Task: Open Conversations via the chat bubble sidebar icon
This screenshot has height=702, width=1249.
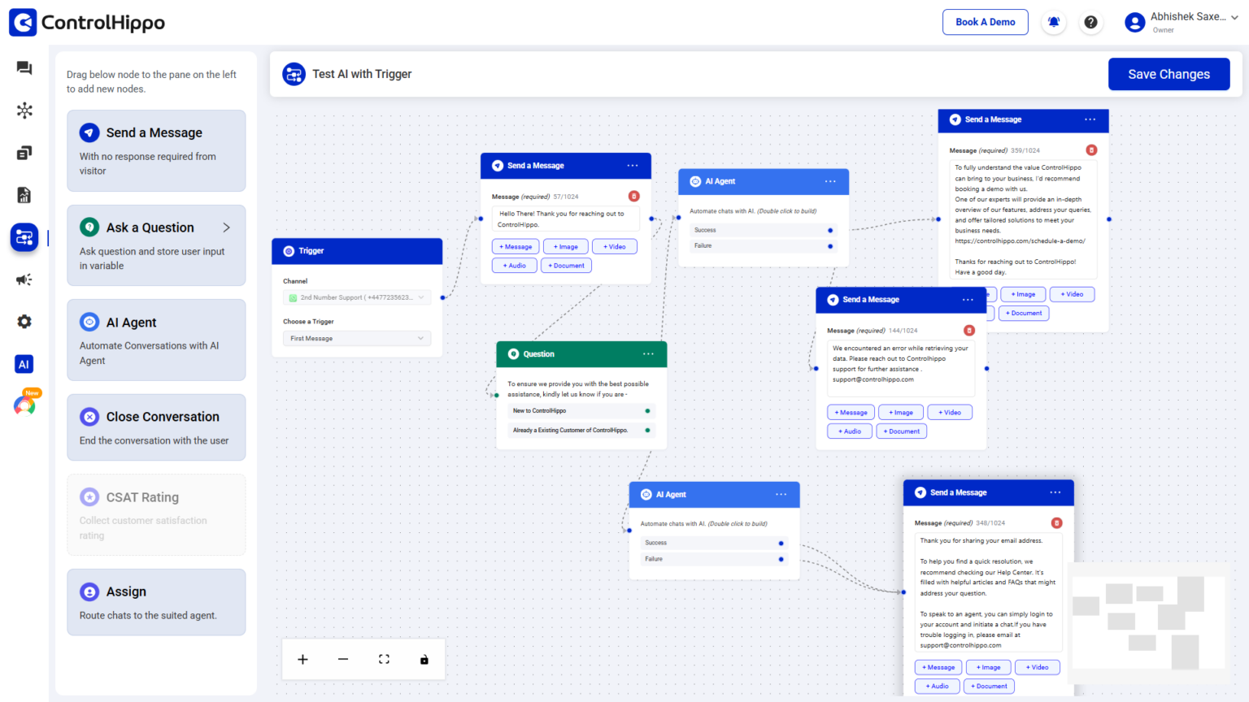Action: (24, 68)
